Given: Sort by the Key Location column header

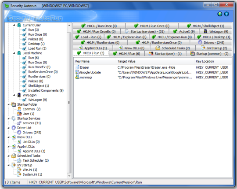Looking at the screenshot, I should click(x=213, y=61).
